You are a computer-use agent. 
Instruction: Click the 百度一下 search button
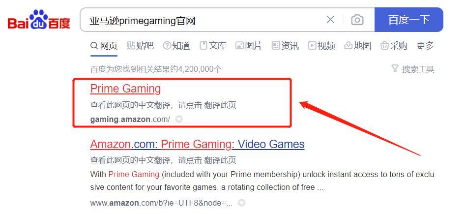408,20
